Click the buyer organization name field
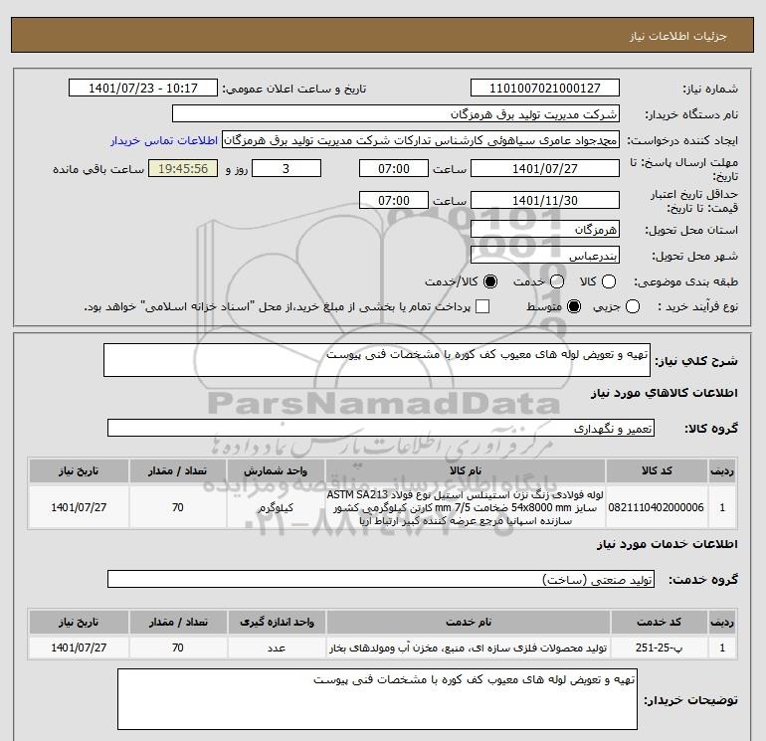This screenshot has width=766, height=741. (396, 113)
